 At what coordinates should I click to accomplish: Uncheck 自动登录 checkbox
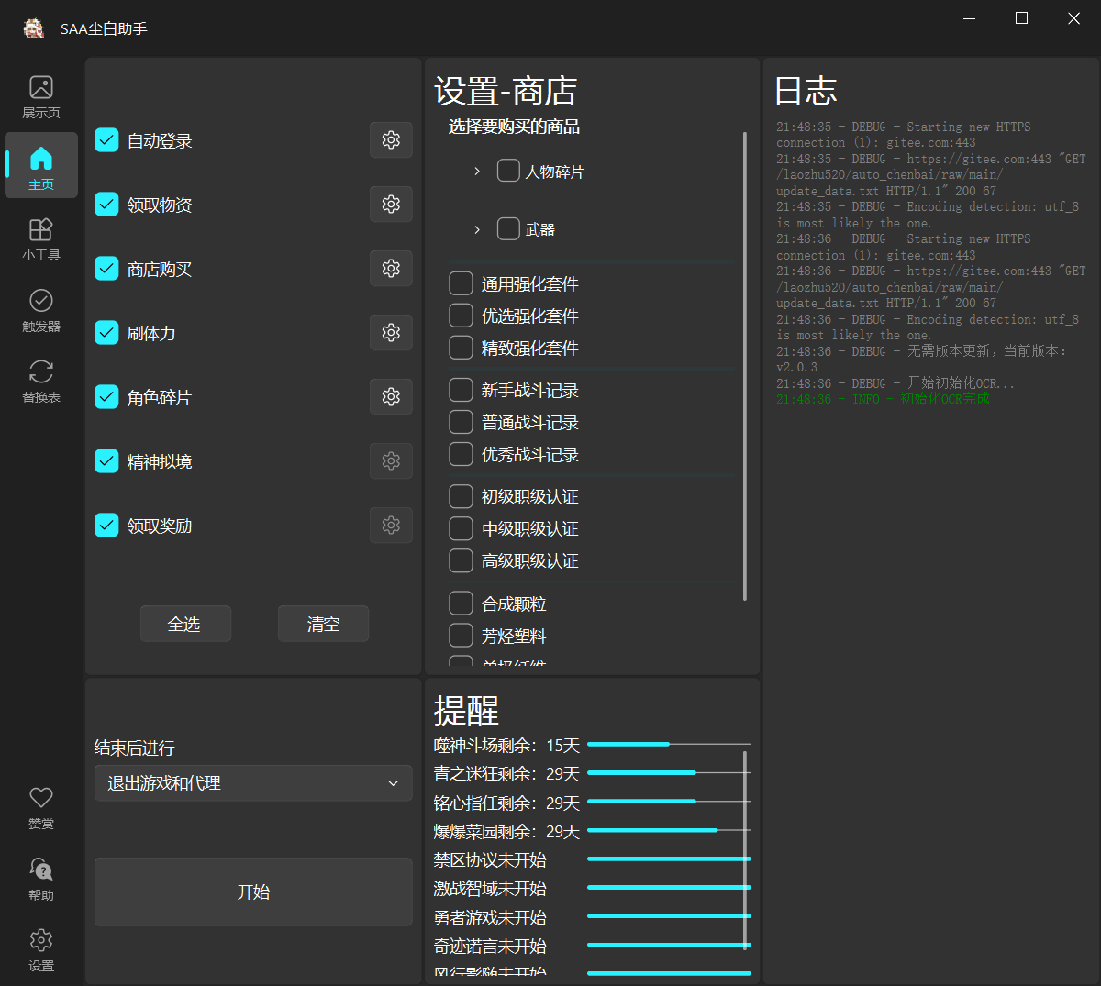[106, 140]
